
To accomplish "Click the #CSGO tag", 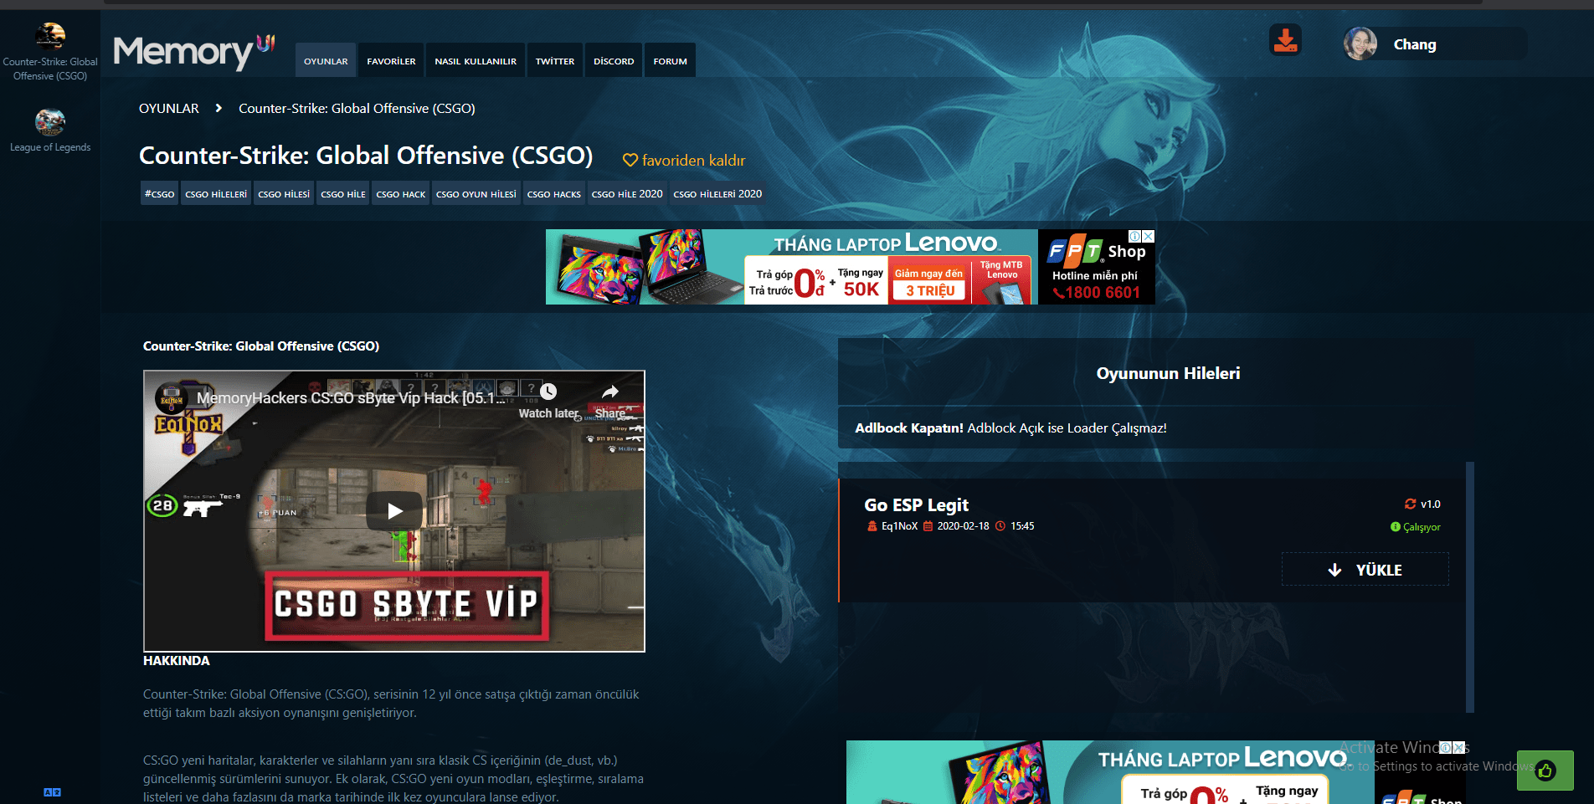I will point(159,194).
